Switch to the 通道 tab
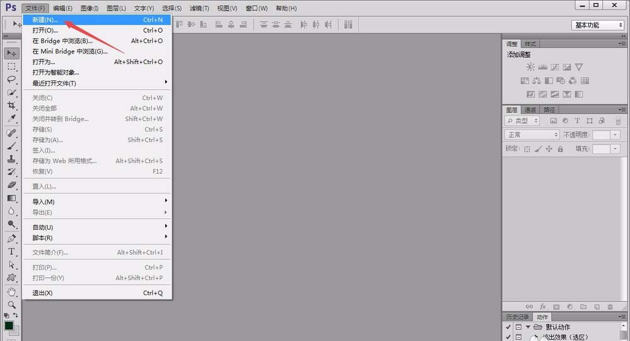Image resolution: width=630 pixels, height=341 pixels. click(x=530, y=110)
